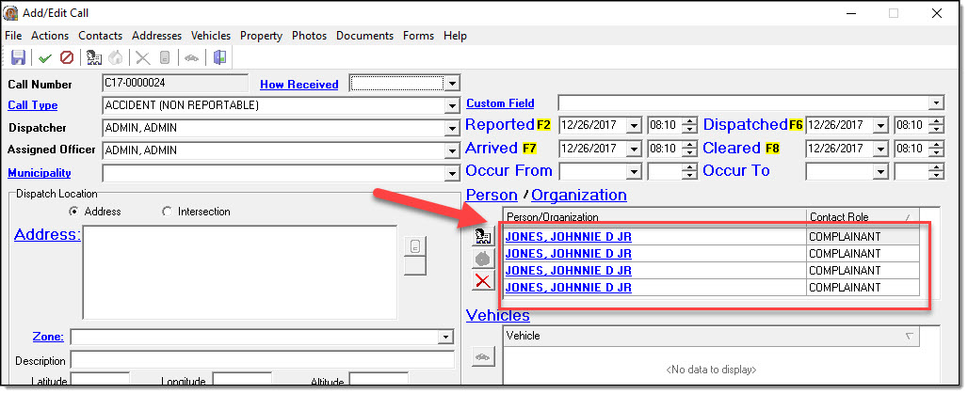Click add person button beside contact list
Viewport: 968px width, 394px height.
click(x=482, y=236)
